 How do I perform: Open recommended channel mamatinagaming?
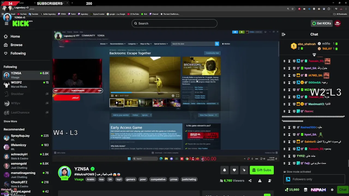tap(26, 174)
